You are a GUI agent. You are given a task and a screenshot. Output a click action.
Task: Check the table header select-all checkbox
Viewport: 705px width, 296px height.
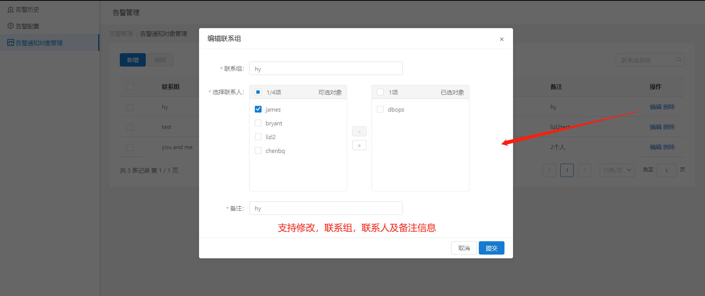130,87
